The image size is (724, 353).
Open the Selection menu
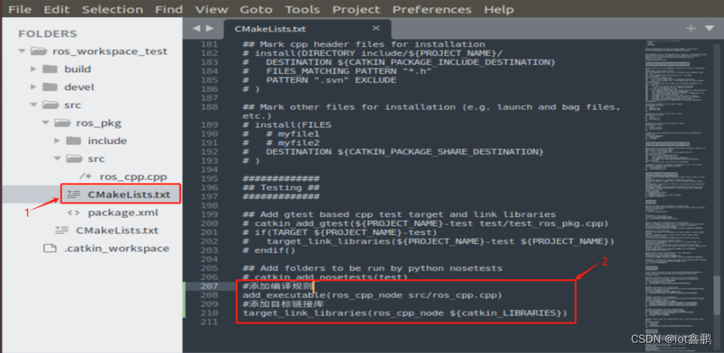coord(113,9)
